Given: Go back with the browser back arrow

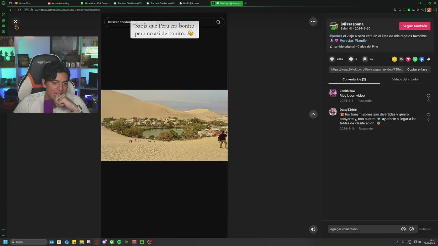Looking at the screenshot, I should (x=10, y=10).
